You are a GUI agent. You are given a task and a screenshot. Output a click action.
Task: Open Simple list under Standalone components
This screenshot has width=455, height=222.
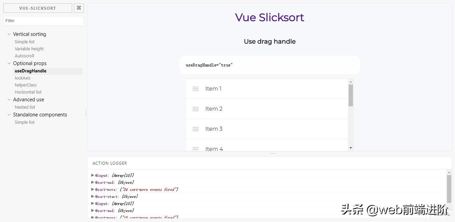(24, 122)
